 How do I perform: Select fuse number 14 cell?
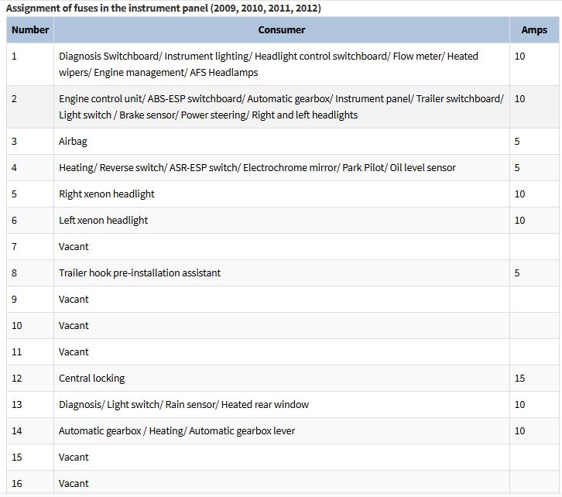[30, 430]
